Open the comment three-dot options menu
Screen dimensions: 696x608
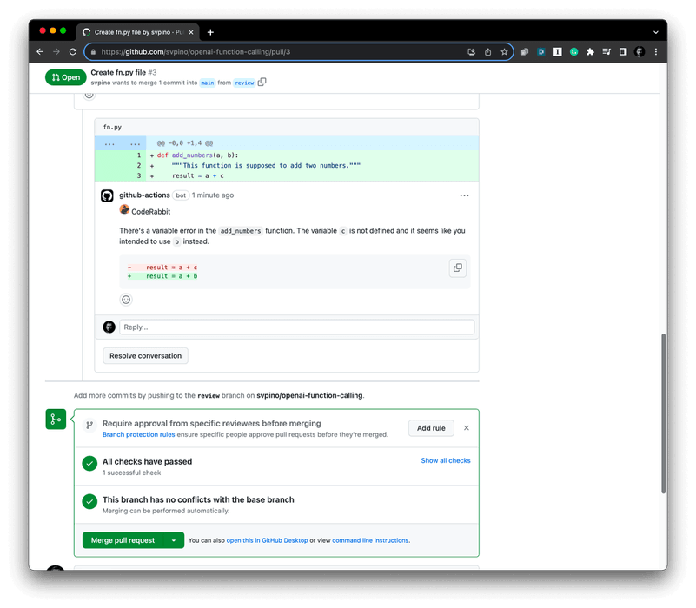pyautogui.click(x=464, y=195)
